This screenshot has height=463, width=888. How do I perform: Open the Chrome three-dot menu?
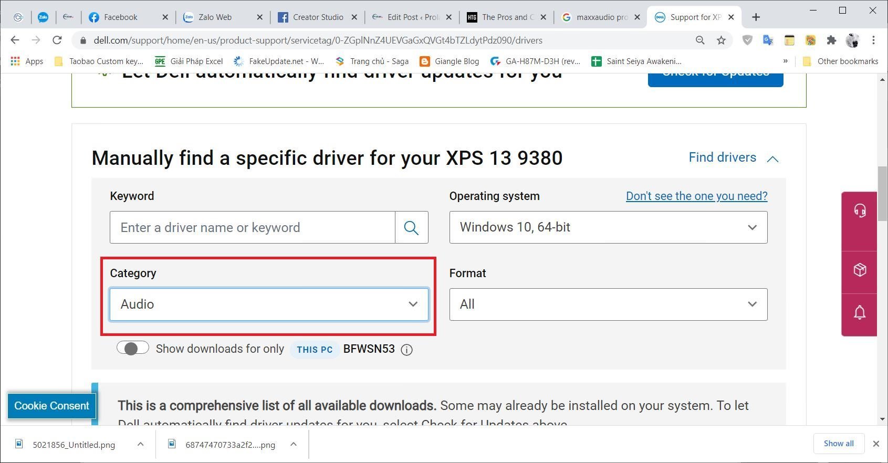(x=873, y=40)
